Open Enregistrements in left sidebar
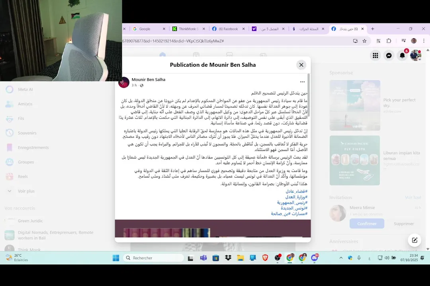This screenshot has width=430, height=286. click(x=33, y=147)
